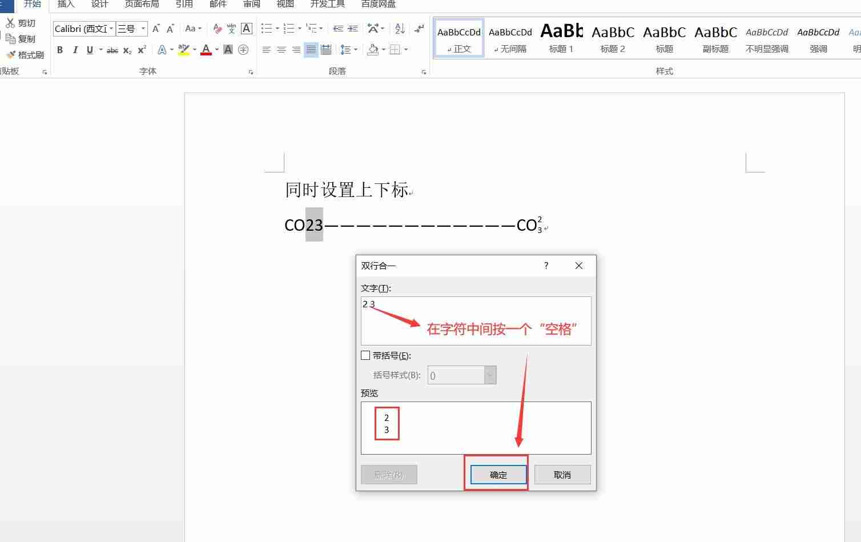The height and width of the screenshot is (542, 861).
Task: Expand the font color dropdown arrow
Action: point(216,50)
